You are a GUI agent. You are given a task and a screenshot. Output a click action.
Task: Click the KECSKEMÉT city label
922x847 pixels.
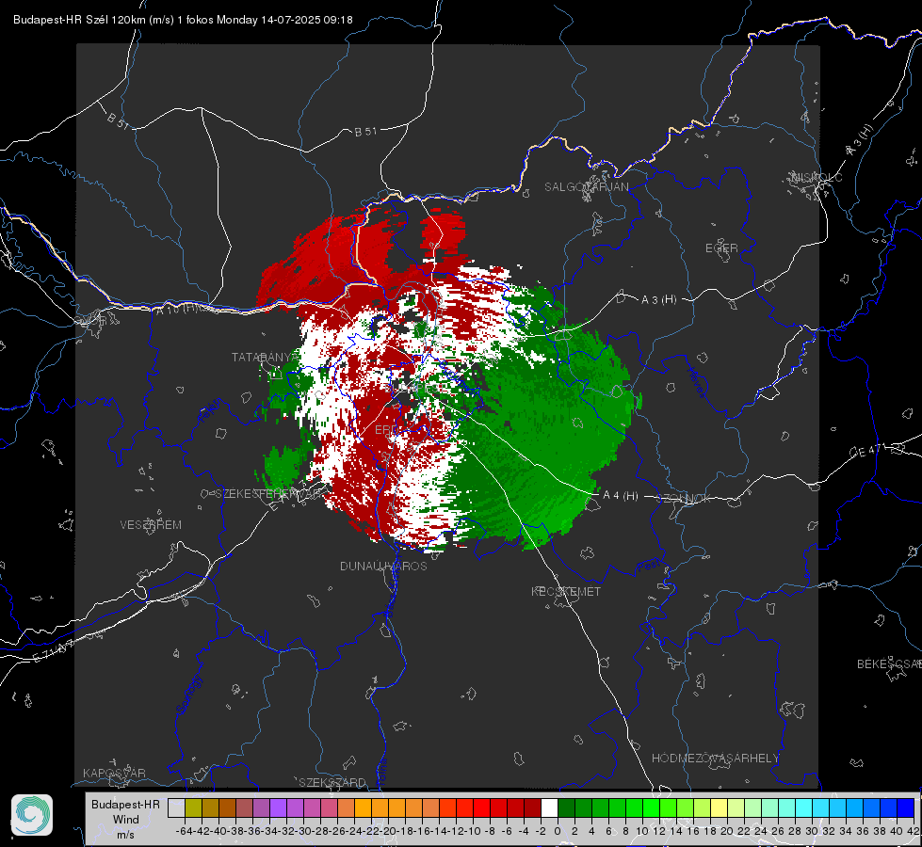click(x=566, y=591)
